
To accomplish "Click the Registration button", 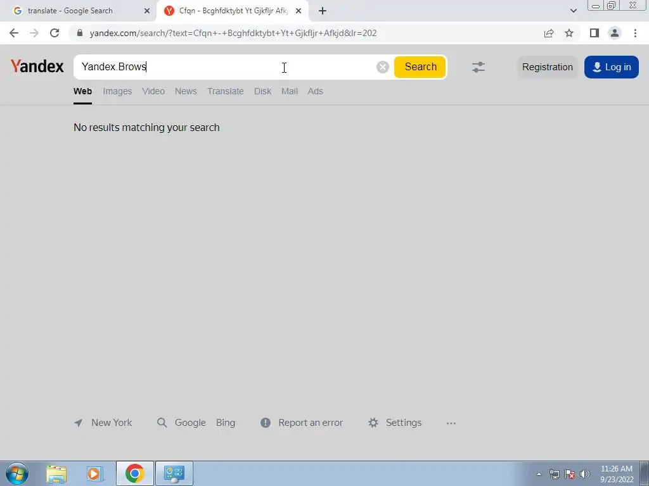I will [x=547, y=67].
